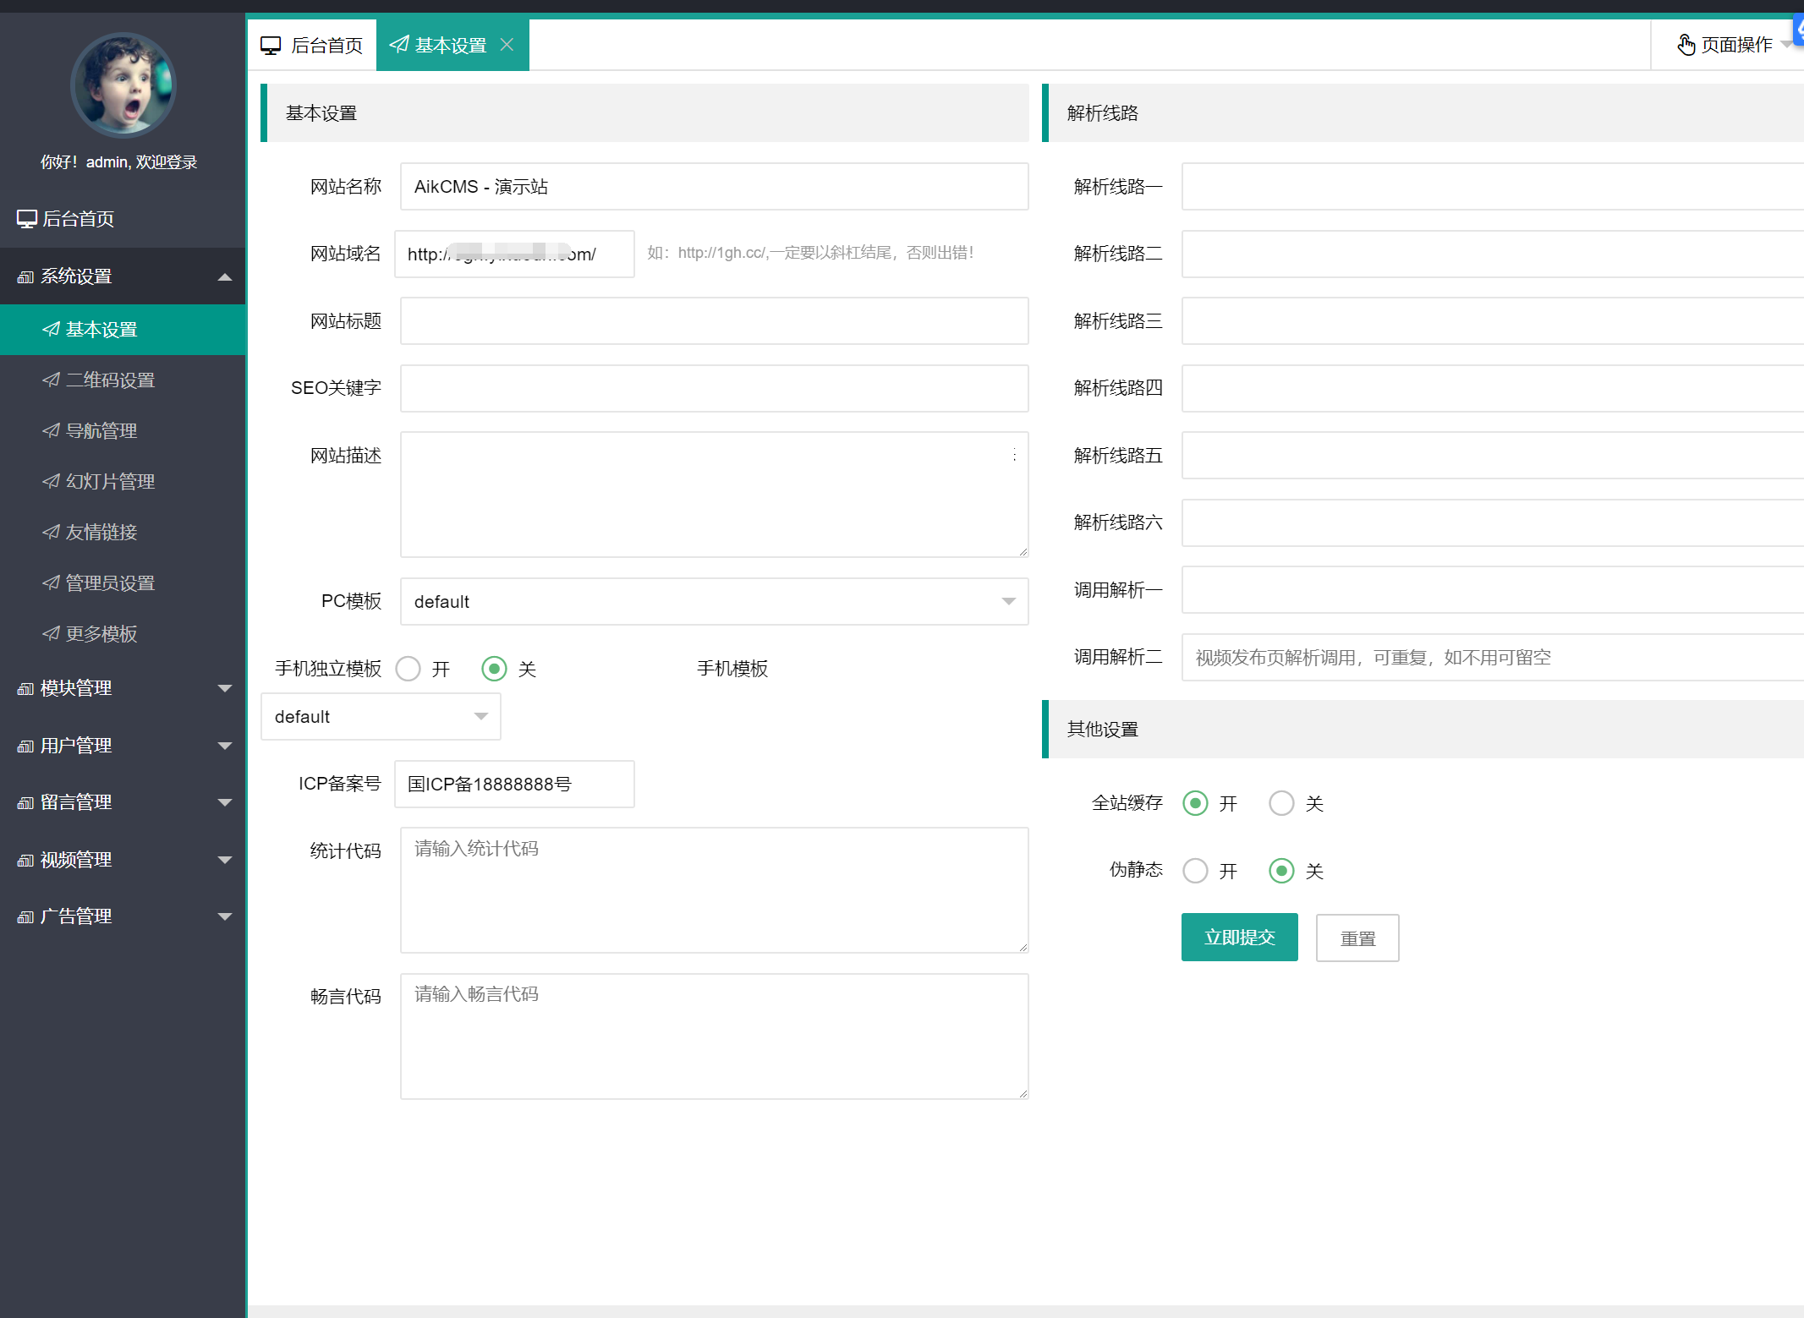1804x1318 pixels.
Task: Click the monitor icon beside sidebar 后台首页
Action: (26, 219)
